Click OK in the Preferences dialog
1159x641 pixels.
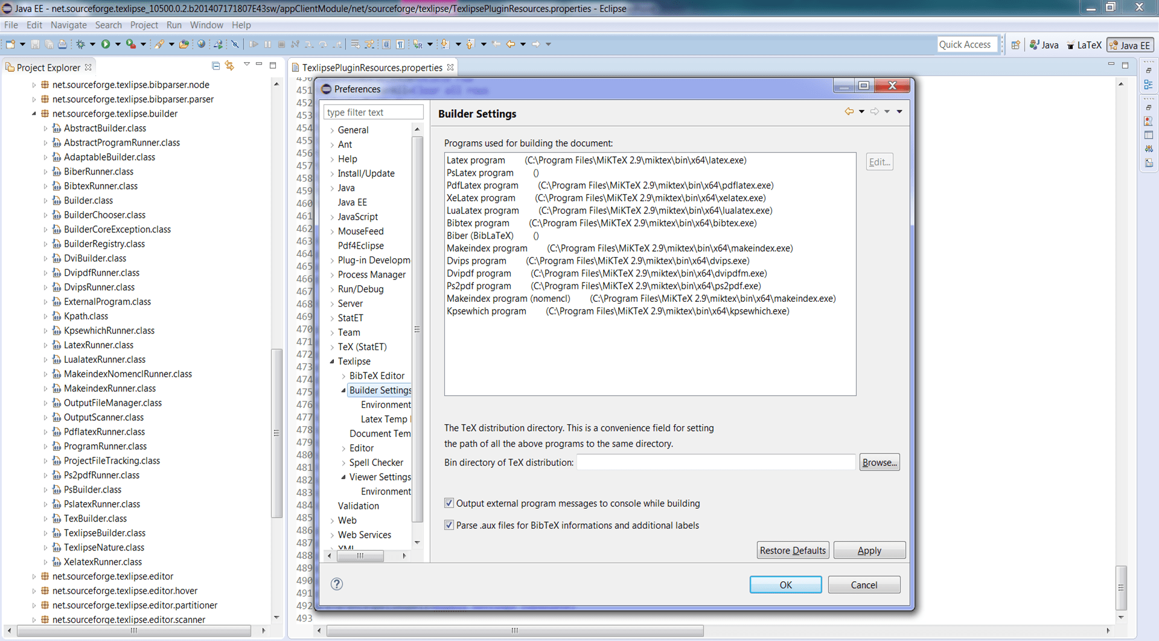[785, 584]
